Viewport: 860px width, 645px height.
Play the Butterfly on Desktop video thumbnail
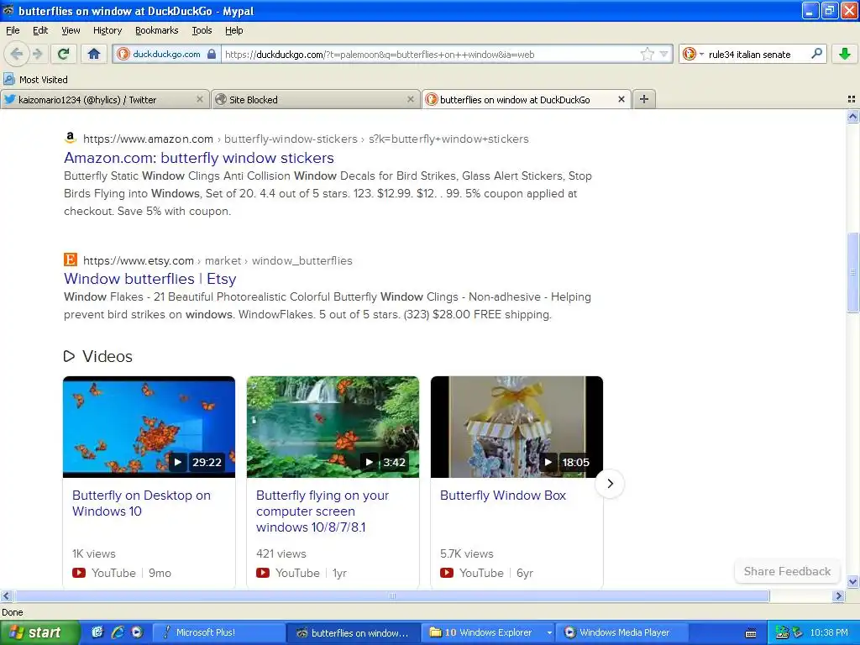[149, 427]
